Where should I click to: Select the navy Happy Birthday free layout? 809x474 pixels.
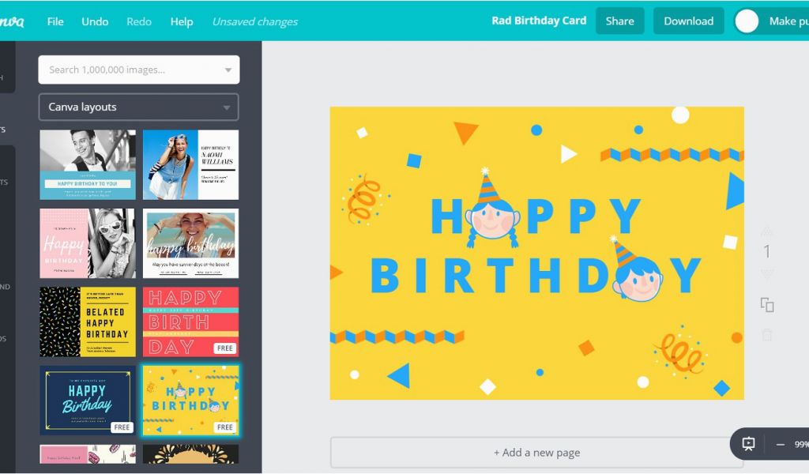88,401
